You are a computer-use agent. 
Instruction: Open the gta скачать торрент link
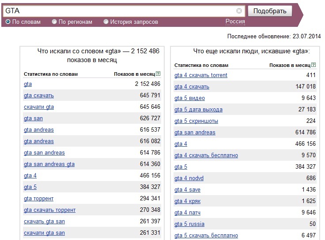click(49, 210)
